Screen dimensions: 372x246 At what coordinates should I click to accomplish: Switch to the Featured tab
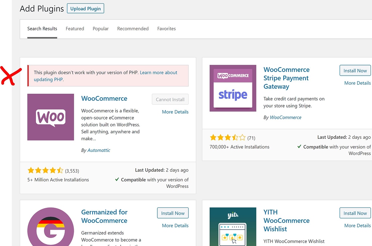75,28
